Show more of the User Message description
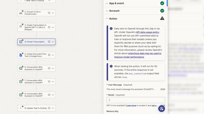 coord(163,89)
